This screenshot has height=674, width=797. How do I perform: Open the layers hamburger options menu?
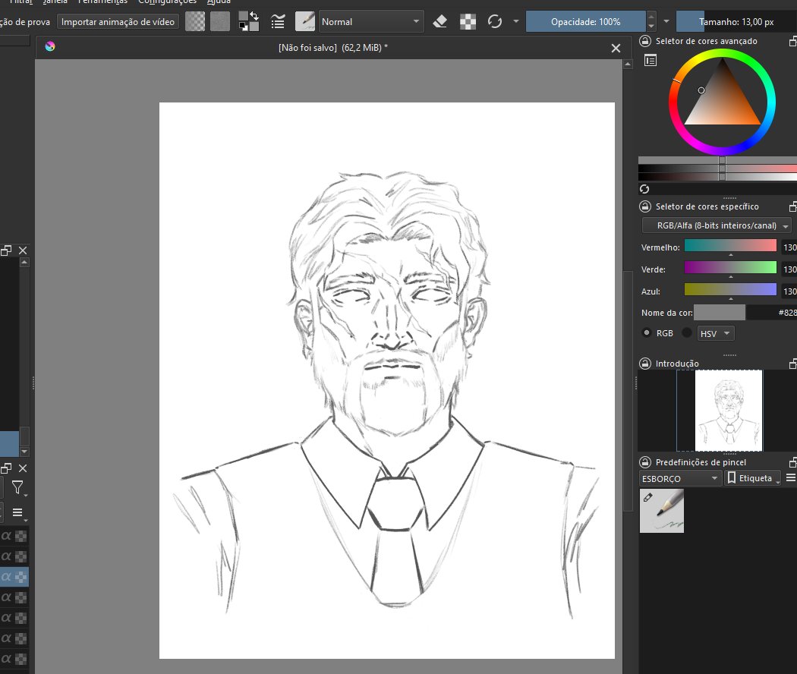pyautogui.click(x=18, y=512)
